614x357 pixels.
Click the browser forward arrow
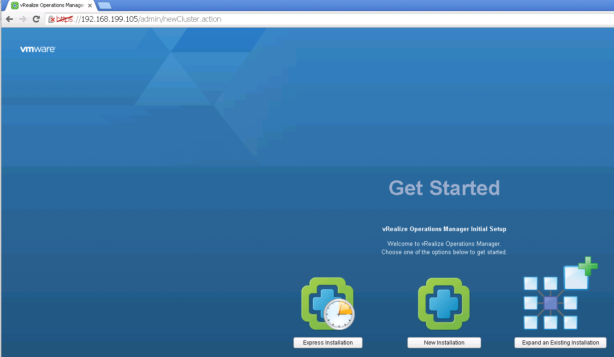pos(23,19)
